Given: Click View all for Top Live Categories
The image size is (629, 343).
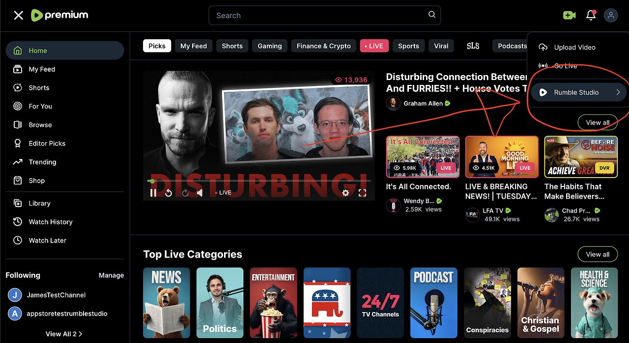Looking at the screenshot, I should click(x=598, y=254).
